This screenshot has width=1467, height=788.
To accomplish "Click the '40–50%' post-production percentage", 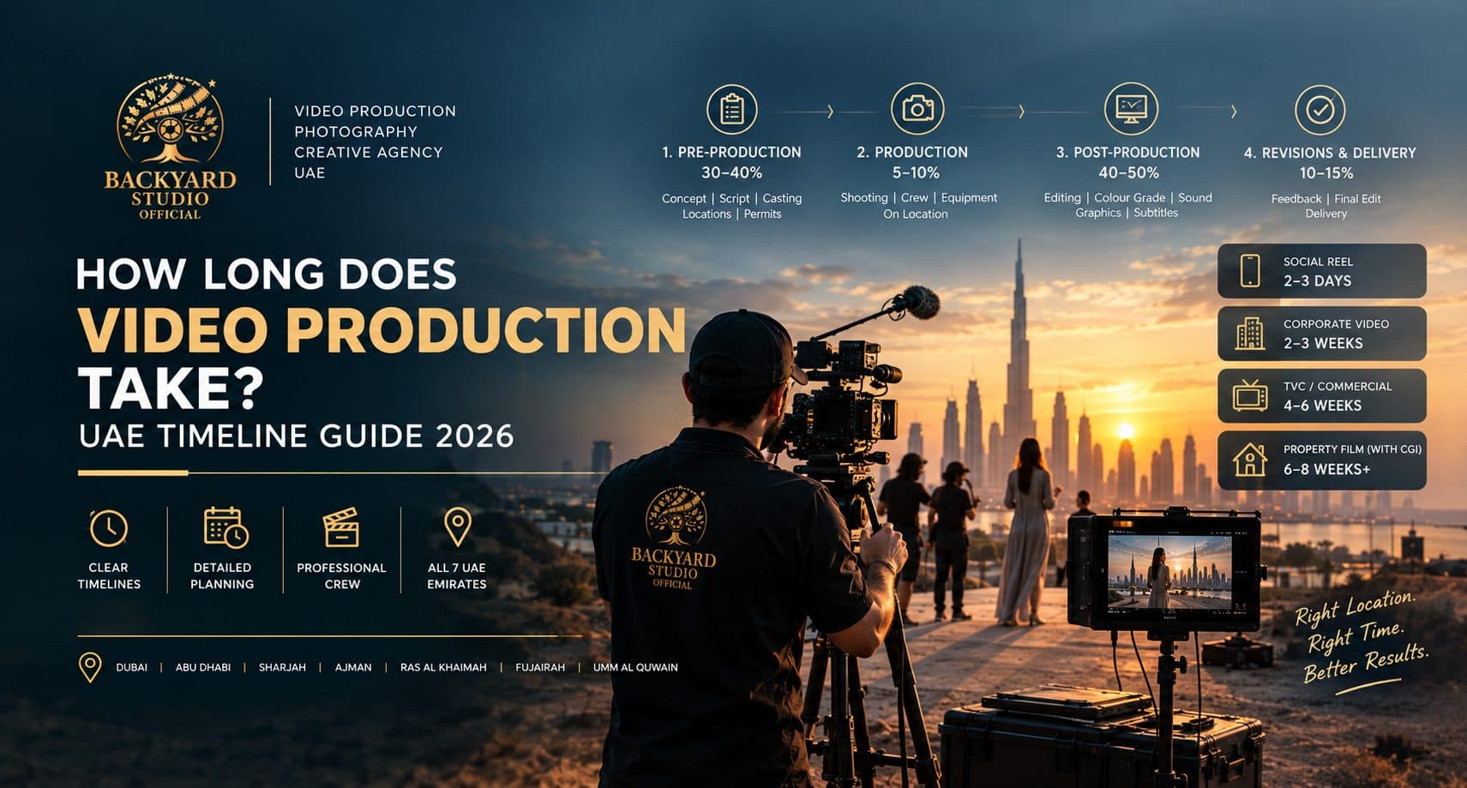I will (1128, 172).
